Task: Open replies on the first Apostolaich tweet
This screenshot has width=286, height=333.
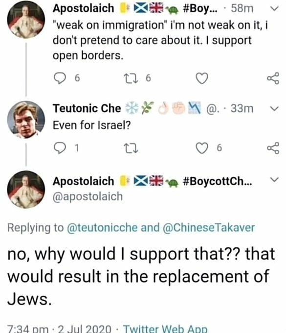Action: [60, 78]
